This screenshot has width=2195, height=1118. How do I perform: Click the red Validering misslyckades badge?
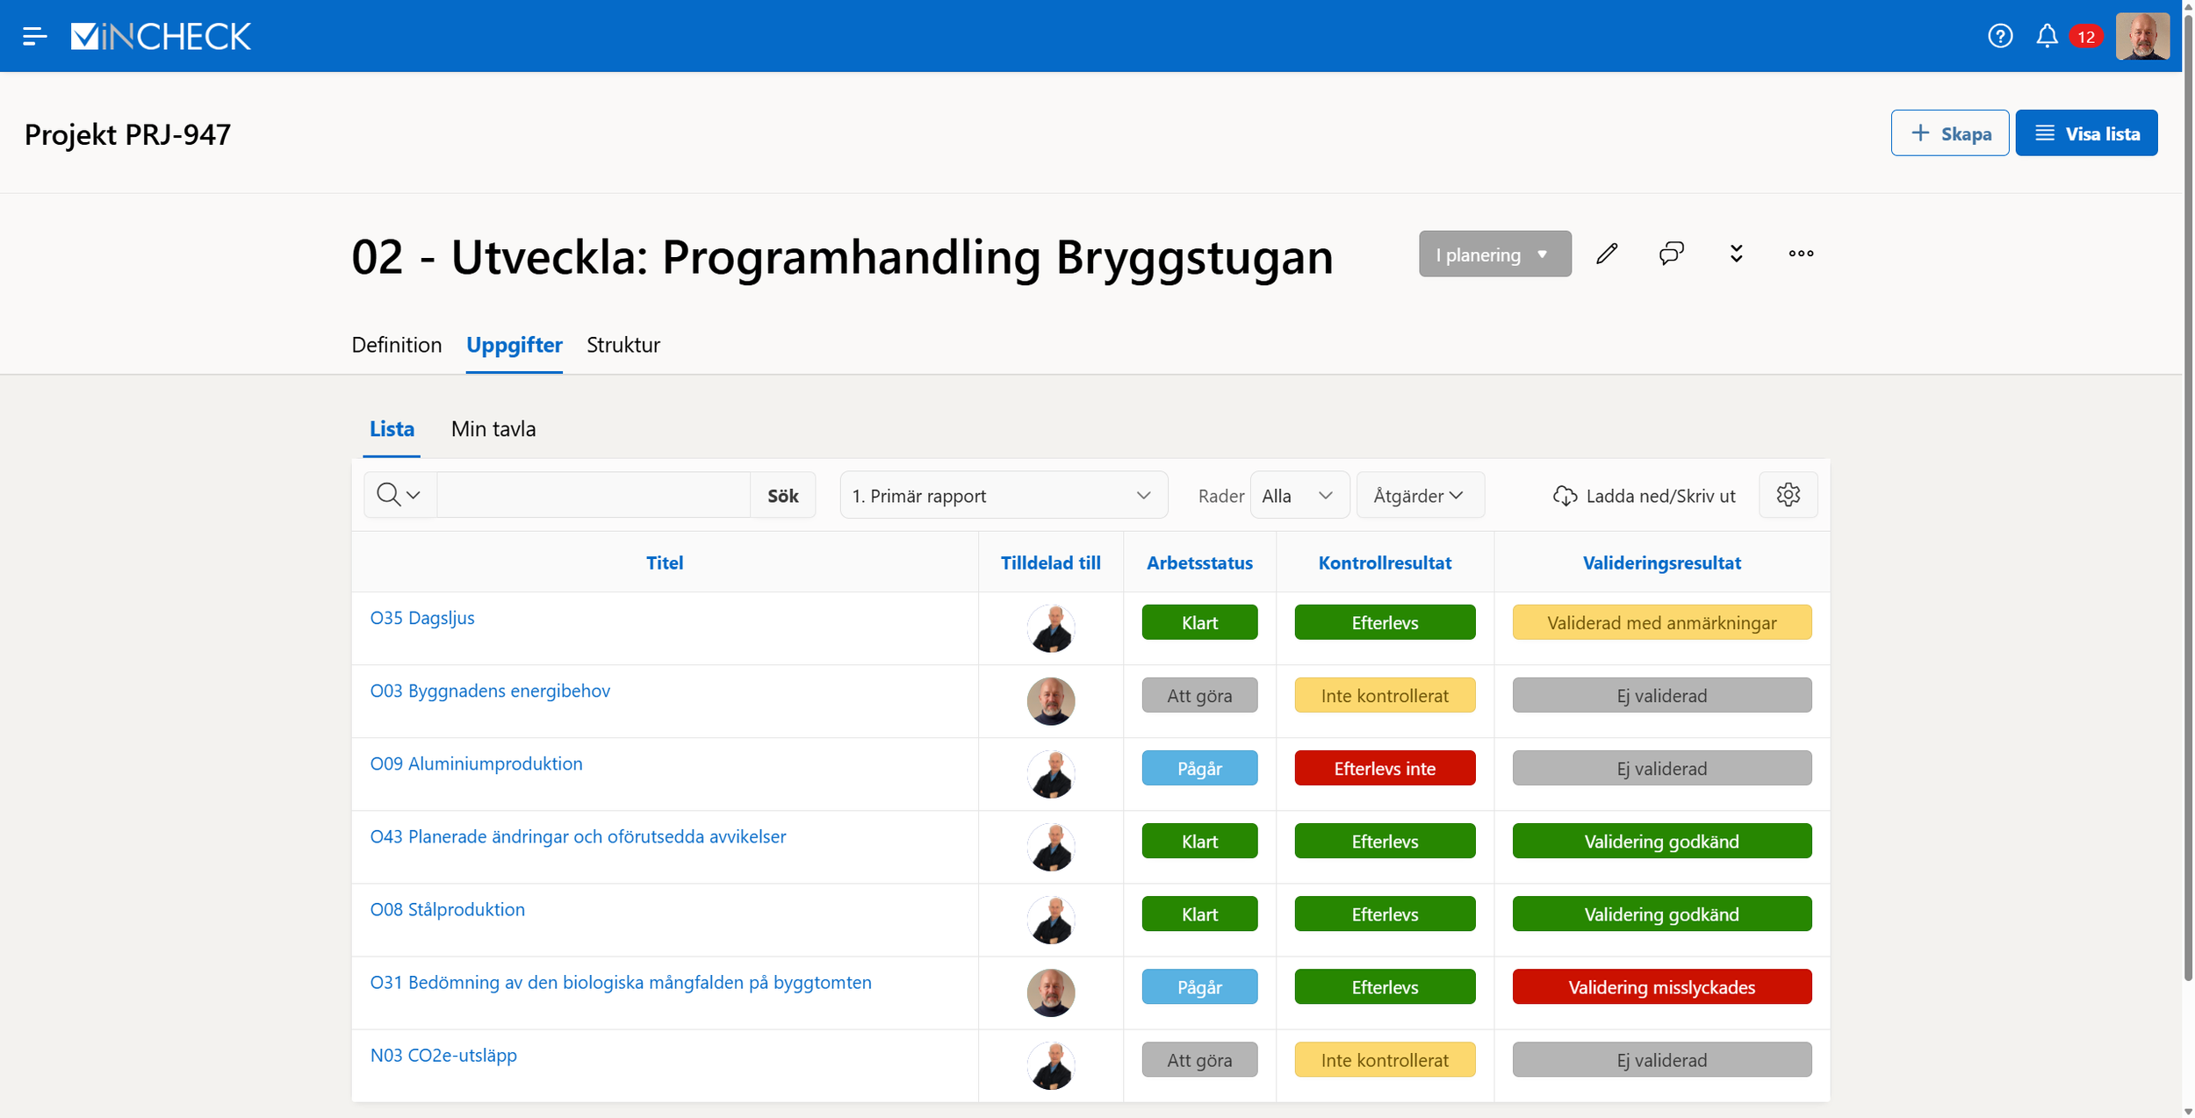(x=1661, y=987)
